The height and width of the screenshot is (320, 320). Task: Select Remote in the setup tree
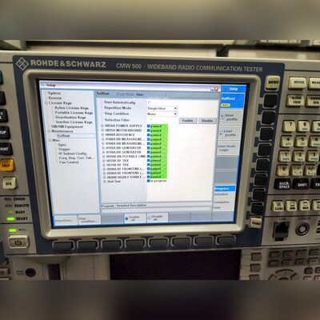coord(55,98)
